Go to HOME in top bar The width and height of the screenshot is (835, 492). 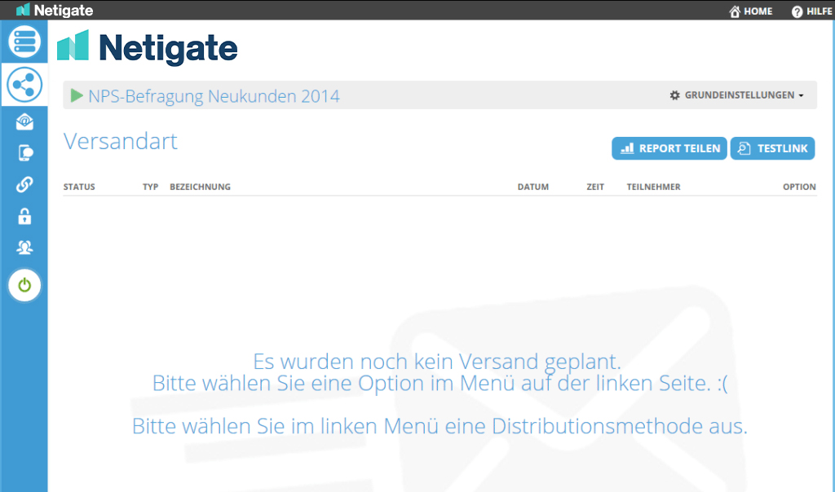point(751,11)
